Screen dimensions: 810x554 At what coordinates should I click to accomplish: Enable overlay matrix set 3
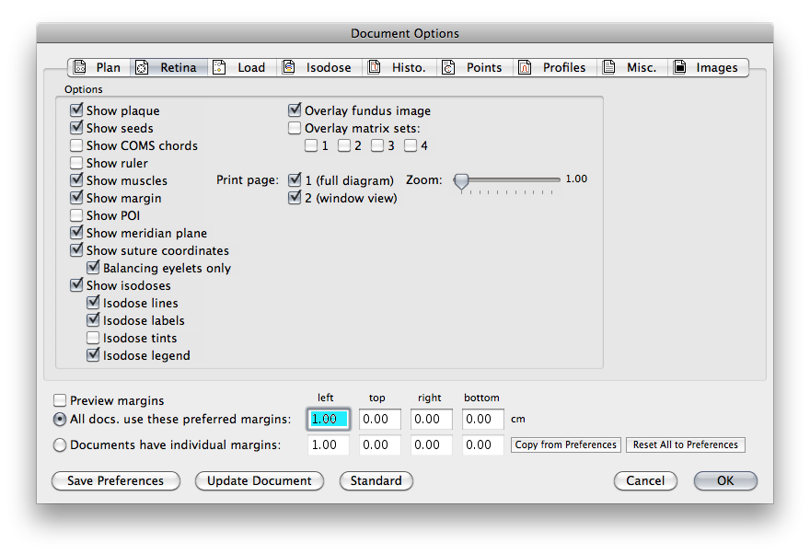[377, 145]
